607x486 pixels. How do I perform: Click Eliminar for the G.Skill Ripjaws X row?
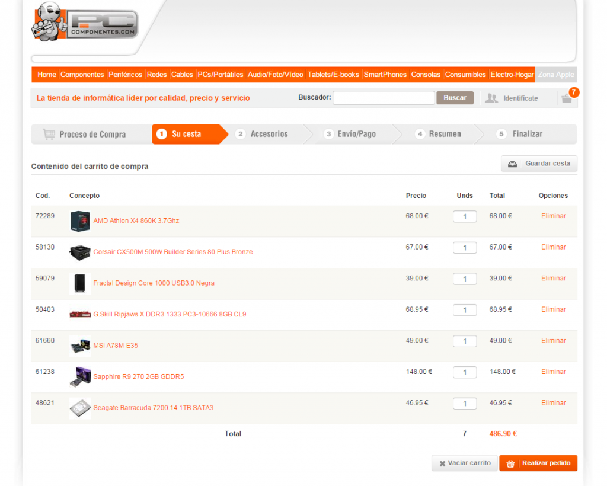pos(554,309)
